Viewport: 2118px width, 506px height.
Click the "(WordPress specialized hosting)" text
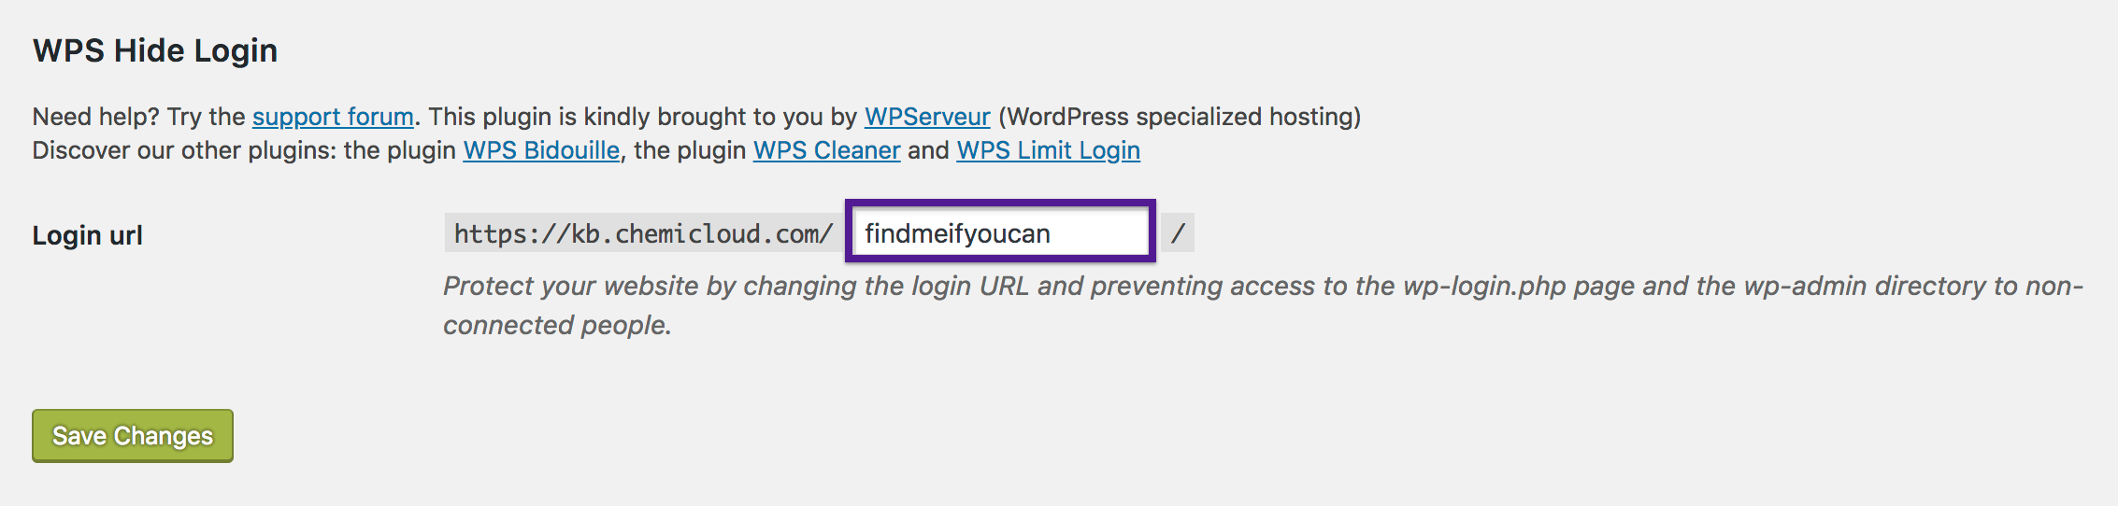[1180, 117]
